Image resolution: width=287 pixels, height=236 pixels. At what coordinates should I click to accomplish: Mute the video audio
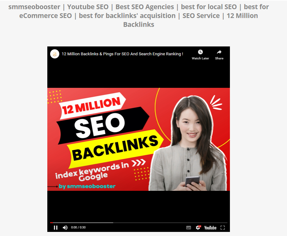(x=65, y=227)
